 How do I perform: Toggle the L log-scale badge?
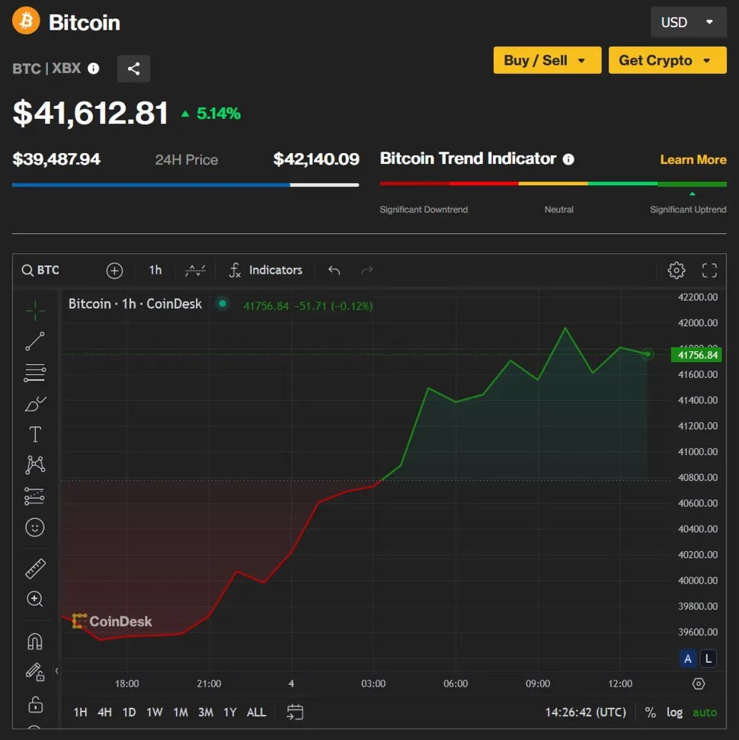[709, 658]
